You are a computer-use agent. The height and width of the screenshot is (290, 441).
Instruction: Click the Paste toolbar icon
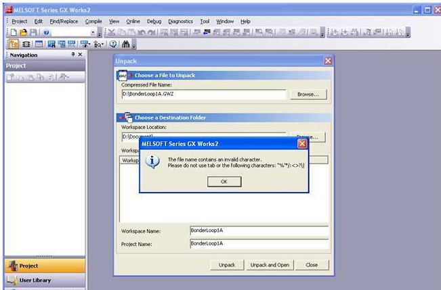point(131,32)
